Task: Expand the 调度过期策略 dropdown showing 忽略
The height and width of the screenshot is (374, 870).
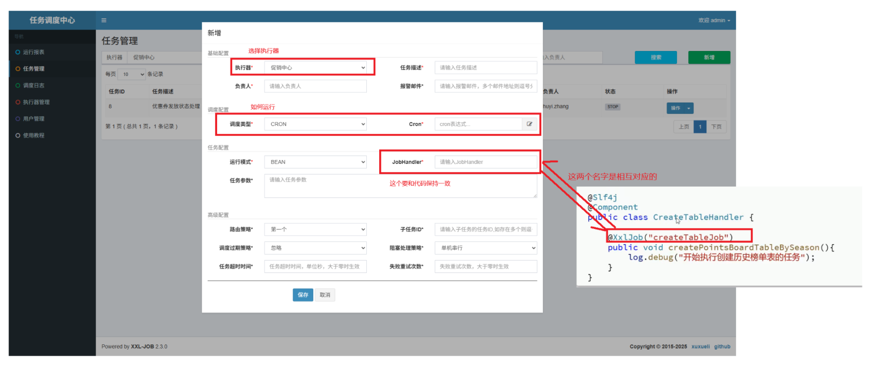Action: [315, 248]
